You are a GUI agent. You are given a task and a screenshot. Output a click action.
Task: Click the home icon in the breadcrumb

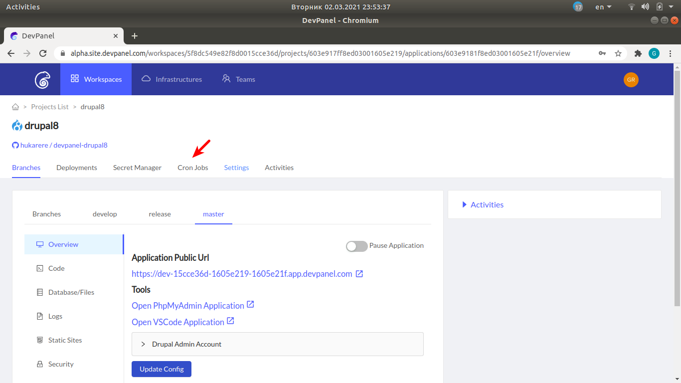(15, 106)
